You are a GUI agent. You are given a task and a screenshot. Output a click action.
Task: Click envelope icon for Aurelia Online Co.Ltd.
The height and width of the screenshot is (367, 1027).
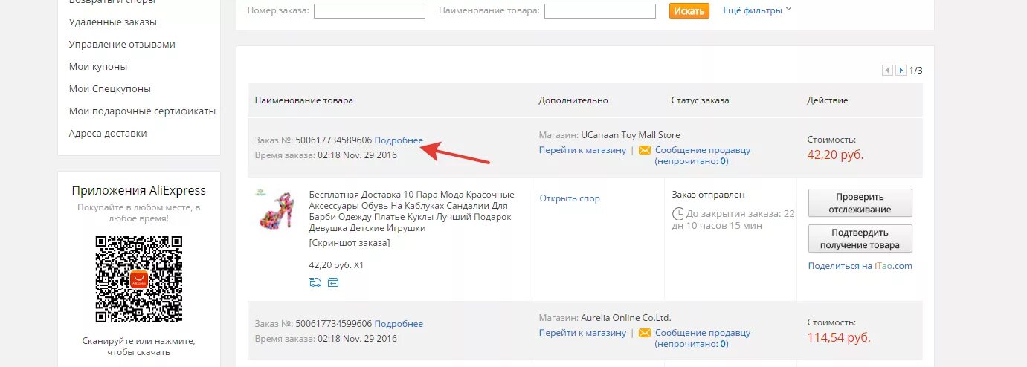click(x=645, y=333)
